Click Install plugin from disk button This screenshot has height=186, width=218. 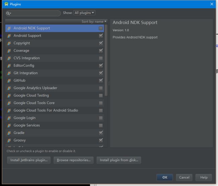(x=119, y=160)
